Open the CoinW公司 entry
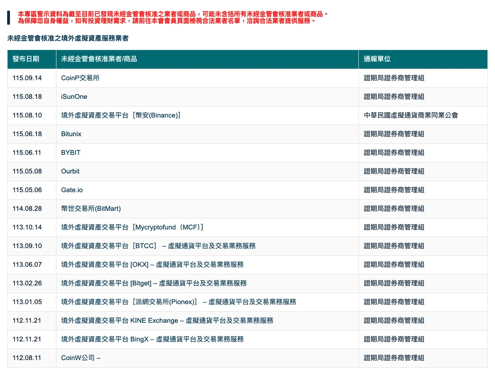495x370 pixels. coord(81,357)
